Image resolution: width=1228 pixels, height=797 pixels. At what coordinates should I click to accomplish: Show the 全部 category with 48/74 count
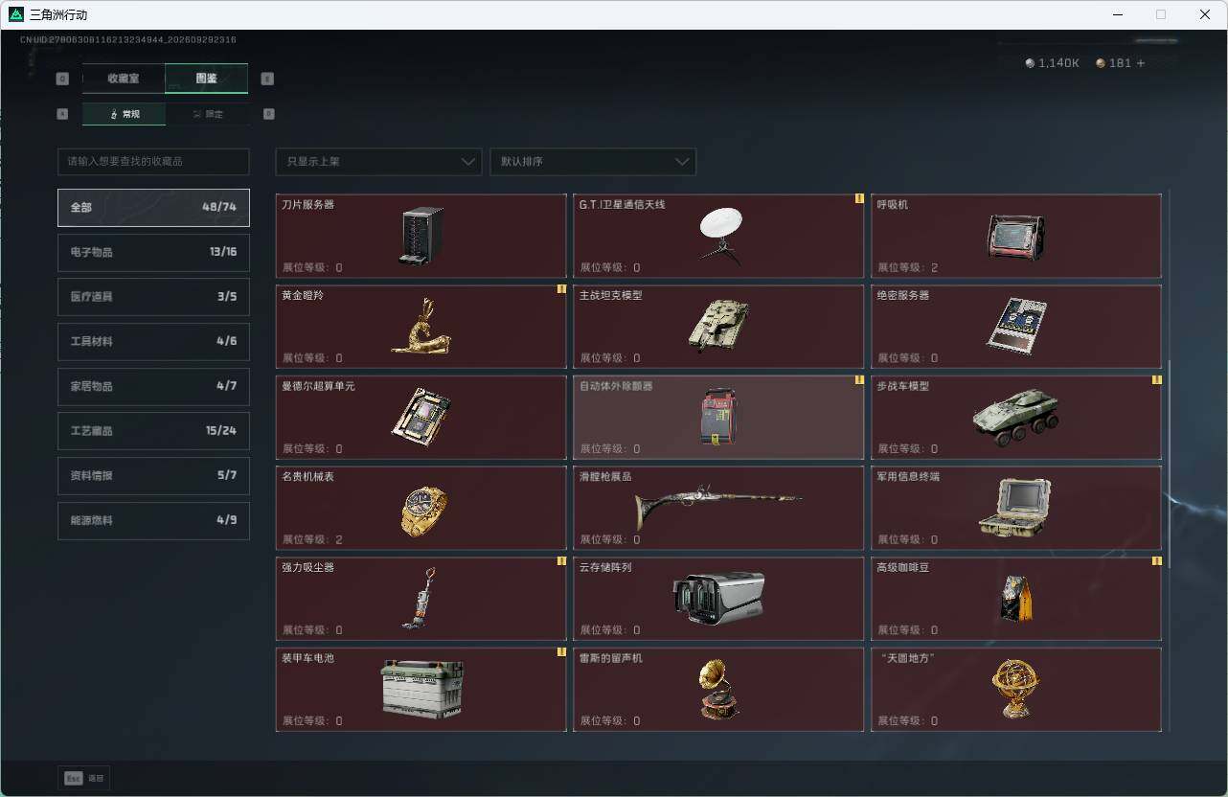coord(153,208)
